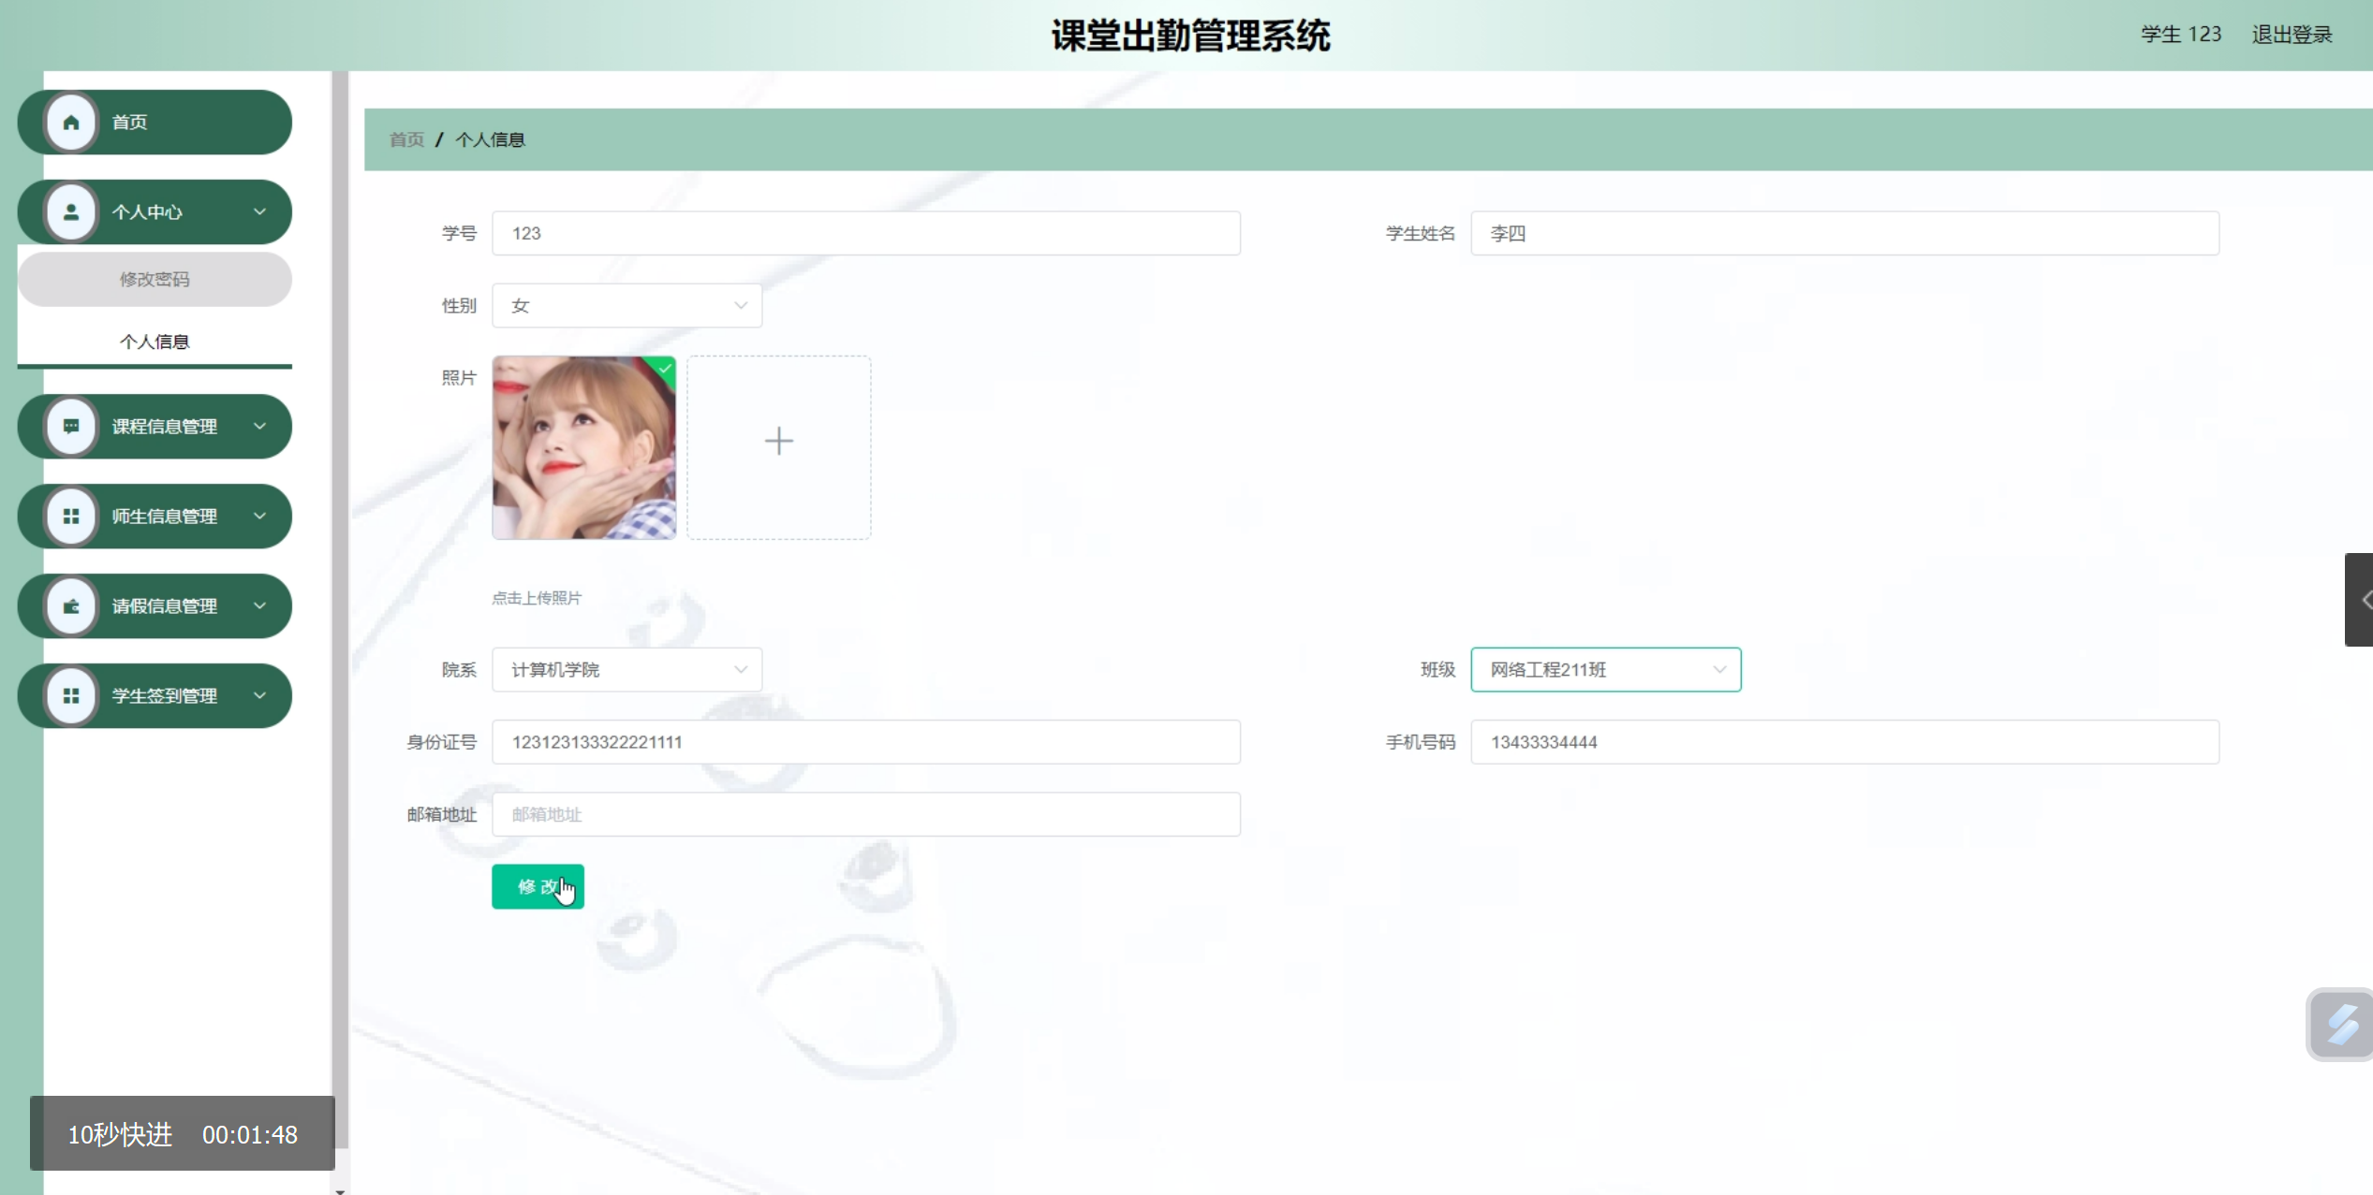Click the plus area to upload a photo
Screen dimensions: 2373x1195
tap(778, 440)
